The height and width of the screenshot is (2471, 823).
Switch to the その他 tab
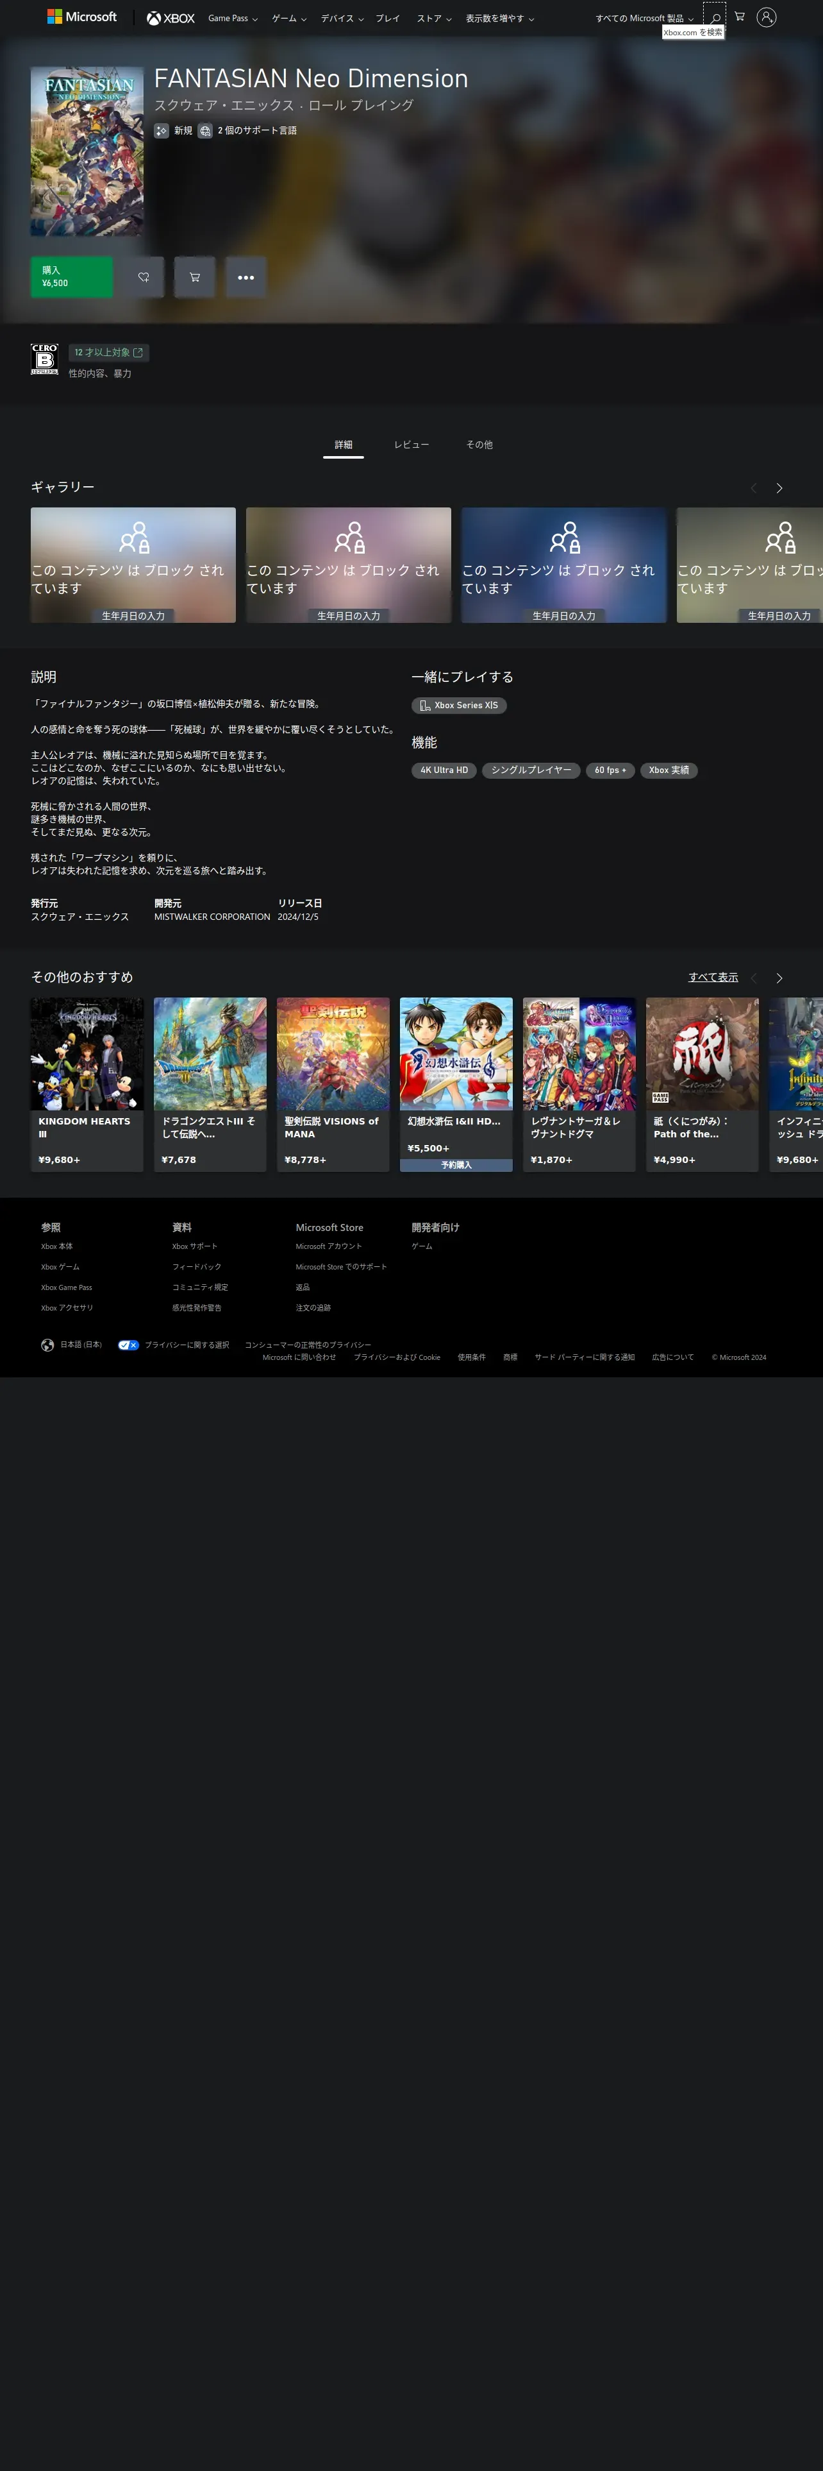(x=479, y=445)
